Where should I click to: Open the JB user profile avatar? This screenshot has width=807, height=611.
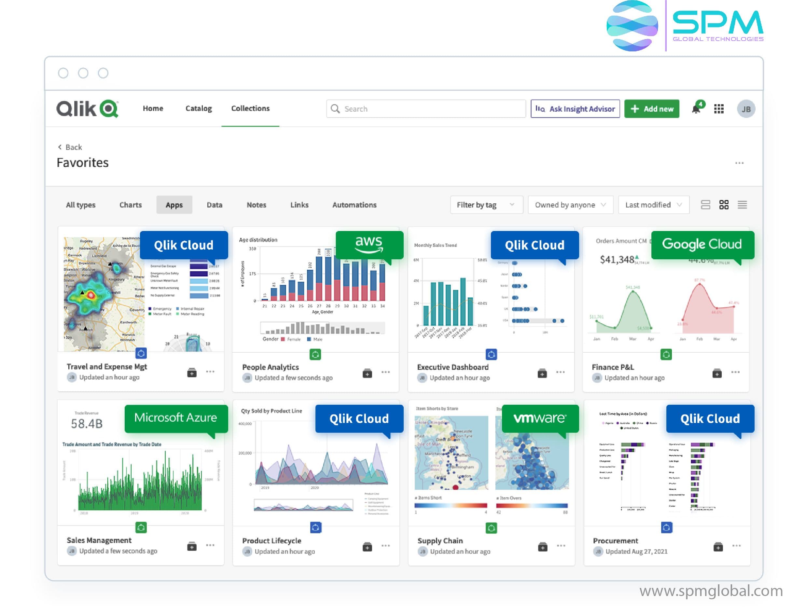coord(746,109)
